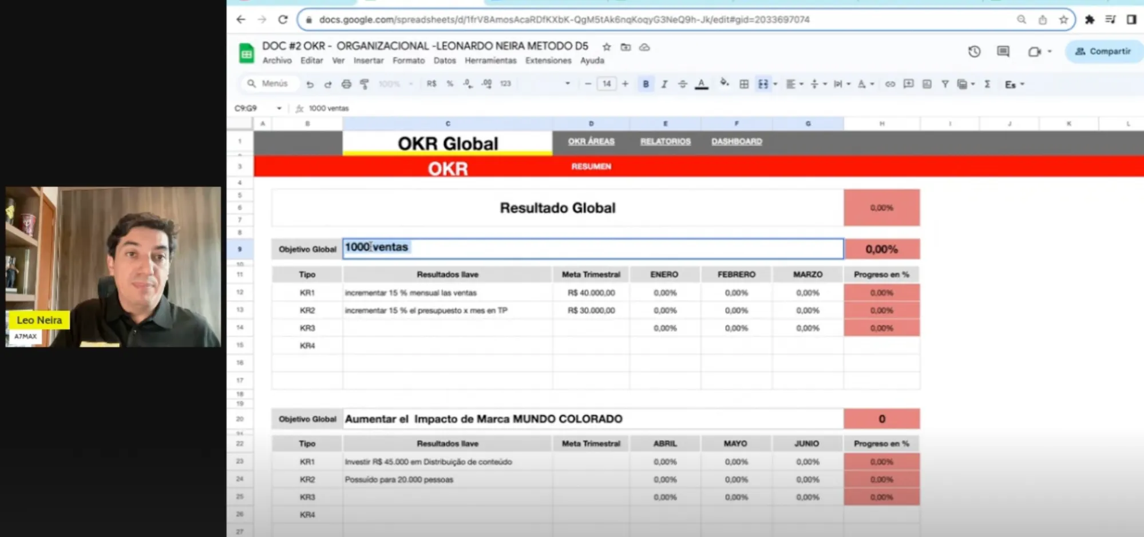Open the comments panel icon

pyautogui.click(x=1003, y=51)
